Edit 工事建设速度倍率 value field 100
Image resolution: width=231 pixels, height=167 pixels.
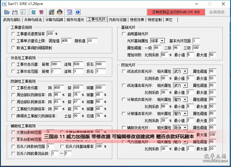(x=51, y=34)
